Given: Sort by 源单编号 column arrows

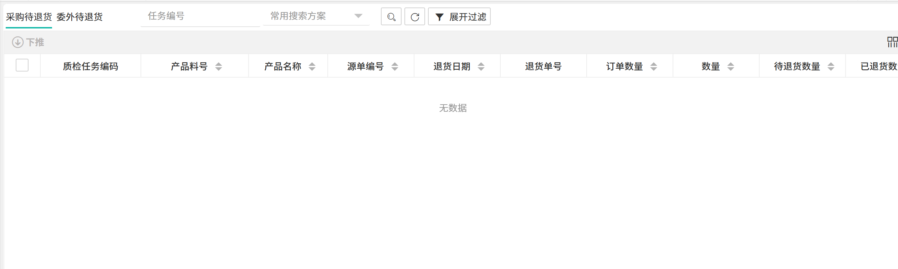Looking at the screenshot, I should pyautogui.click(x=395, y=67).
